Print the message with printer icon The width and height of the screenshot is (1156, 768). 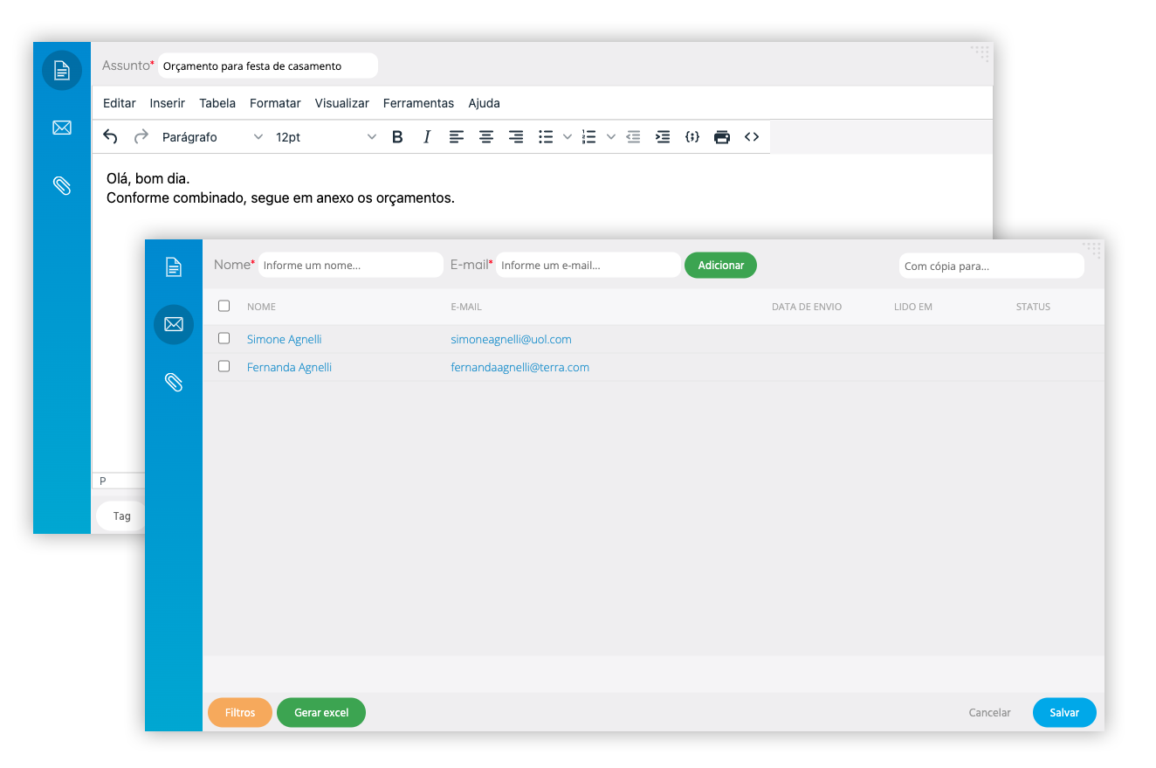click(x=722, y=136)
